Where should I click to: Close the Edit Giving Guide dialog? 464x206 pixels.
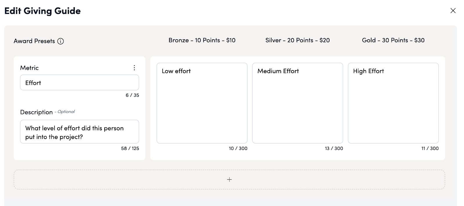(x=453, y=11)
